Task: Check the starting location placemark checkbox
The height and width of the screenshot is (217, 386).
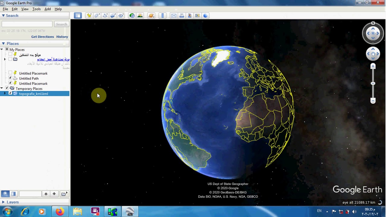Action: coord(10,55)
